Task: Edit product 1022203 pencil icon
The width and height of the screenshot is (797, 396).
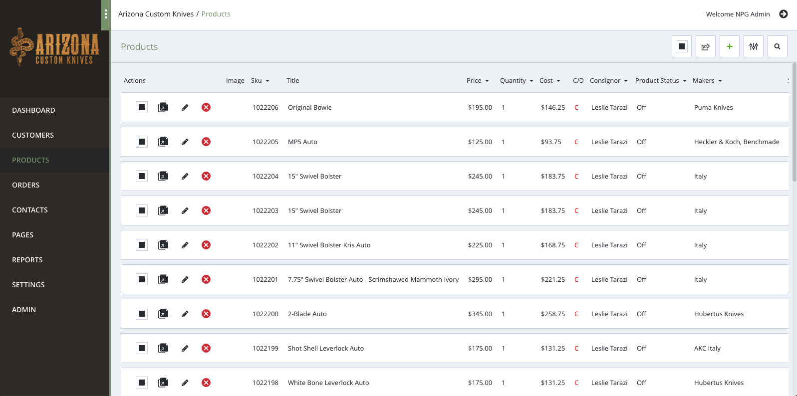Action: pos(185,210)
